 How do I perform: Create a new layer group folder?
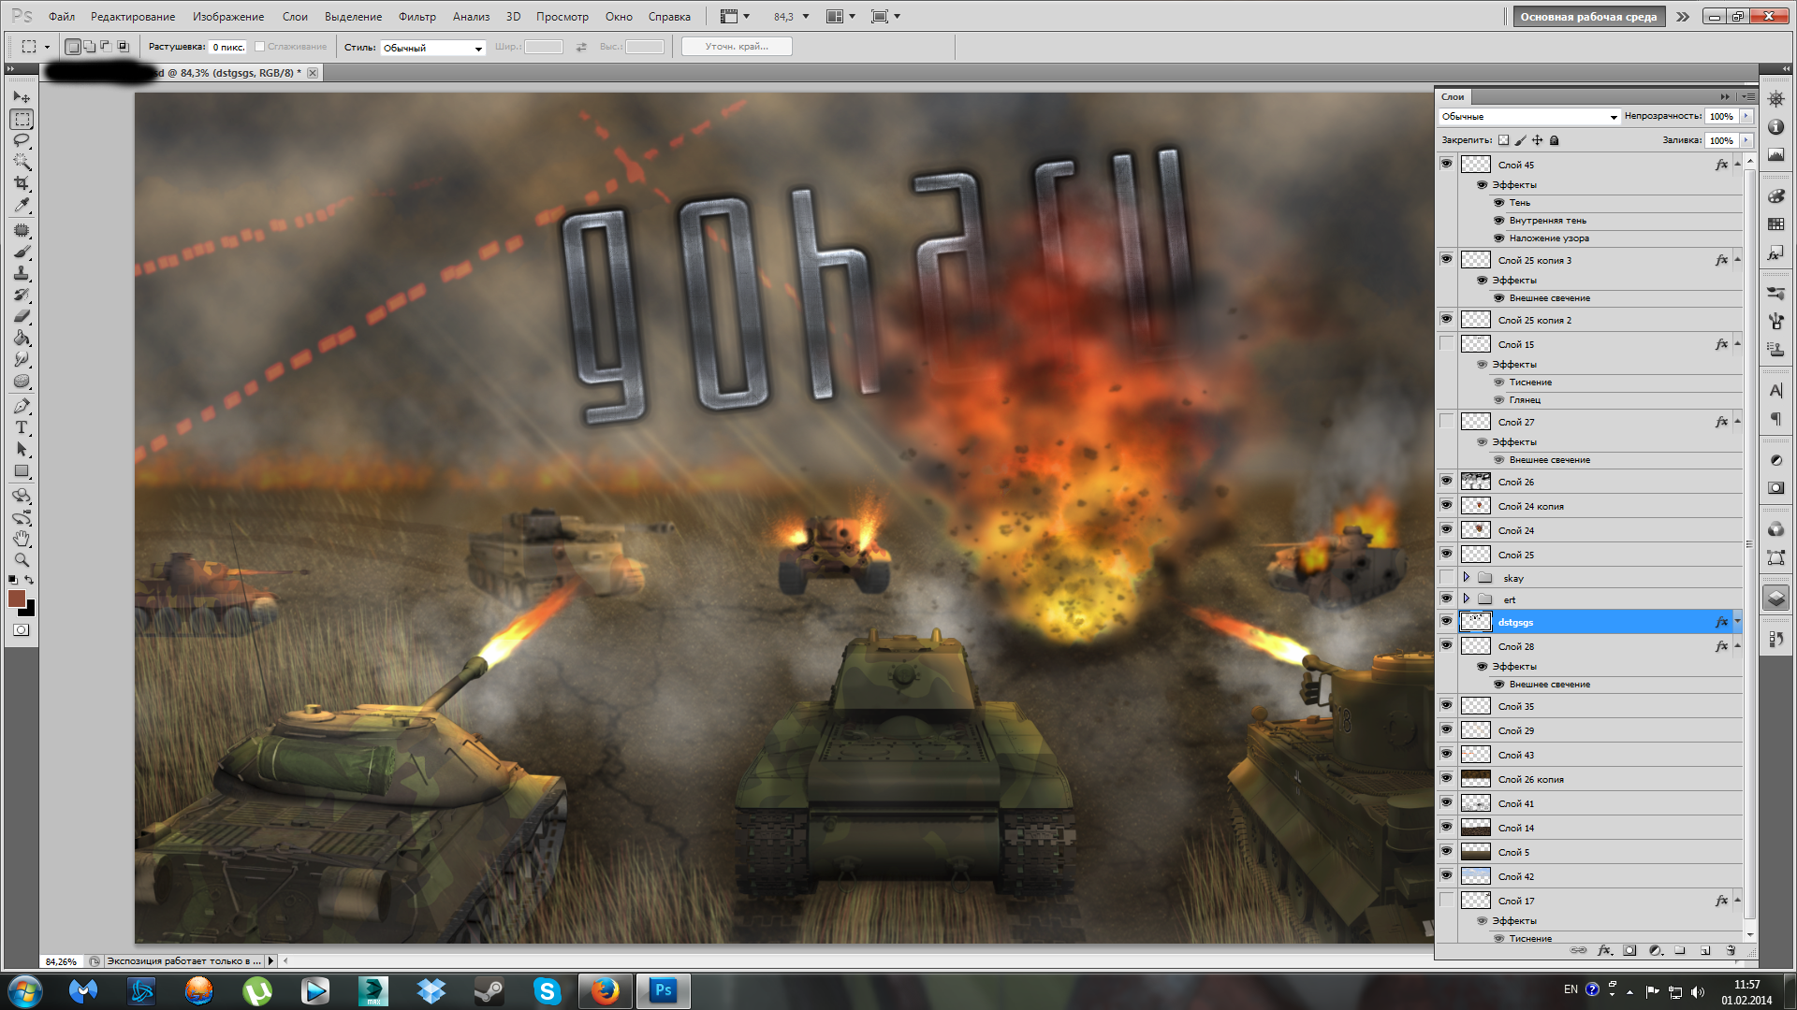point(1680,950)
